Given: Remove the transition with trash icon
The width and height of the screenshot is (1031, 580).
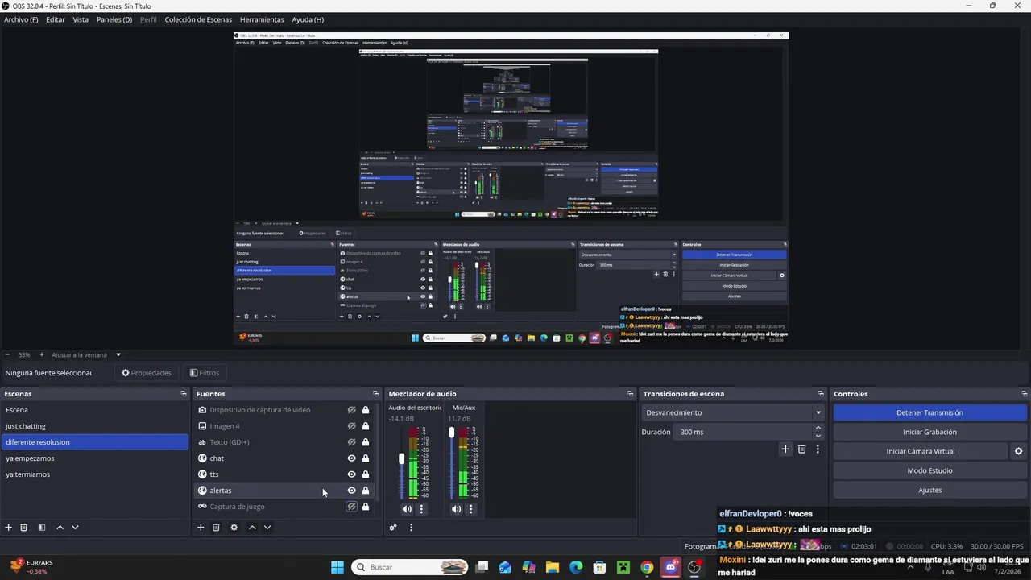Looking at the screenshot, I should pos(801,449).
